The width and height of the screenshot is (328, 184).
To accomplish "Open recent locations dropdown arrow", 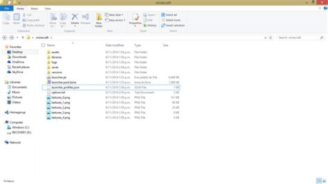I will (17, 38).
